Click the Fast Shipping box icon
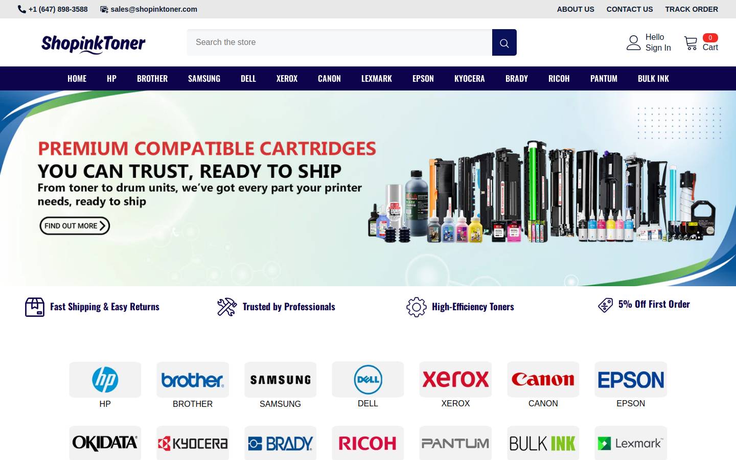736x460 pixels. point(35,307)
